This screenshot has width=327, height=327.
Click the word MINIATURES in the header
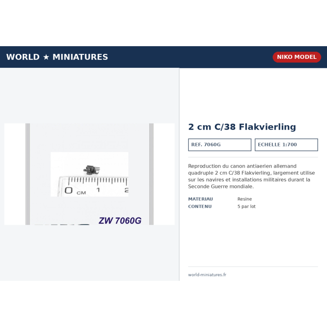click(80, 57)
